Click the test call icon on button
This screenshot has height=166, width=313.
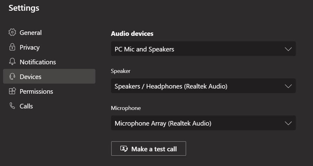tap(124, 149)
